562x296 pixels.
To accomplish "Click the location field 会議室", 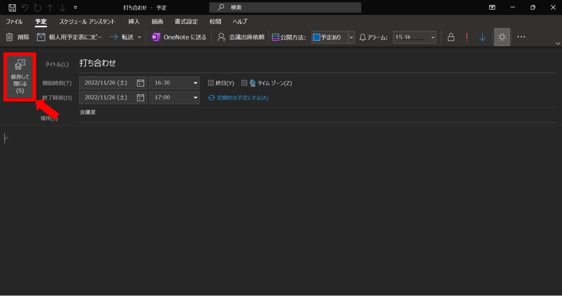I will pos(317,115).
